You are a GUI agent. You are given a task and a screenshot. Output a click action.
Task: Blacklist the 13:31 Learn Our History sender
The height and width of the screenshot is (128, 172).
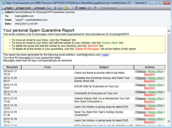point(149,108)
